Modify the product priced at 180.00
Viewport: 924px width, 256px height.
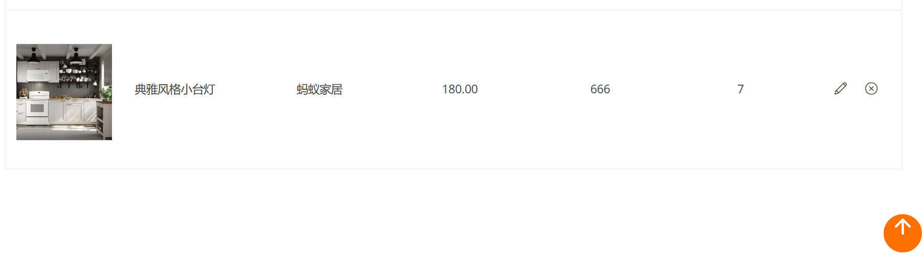841,89
